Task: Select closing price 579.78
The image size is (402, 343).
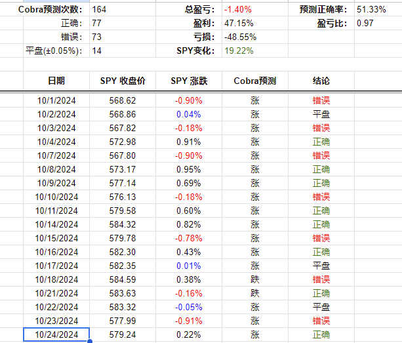Action: [x=123, y=239]
